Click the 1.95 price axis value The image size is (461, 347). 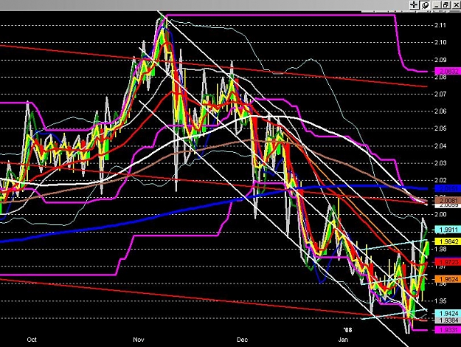(x=440, y=301)
